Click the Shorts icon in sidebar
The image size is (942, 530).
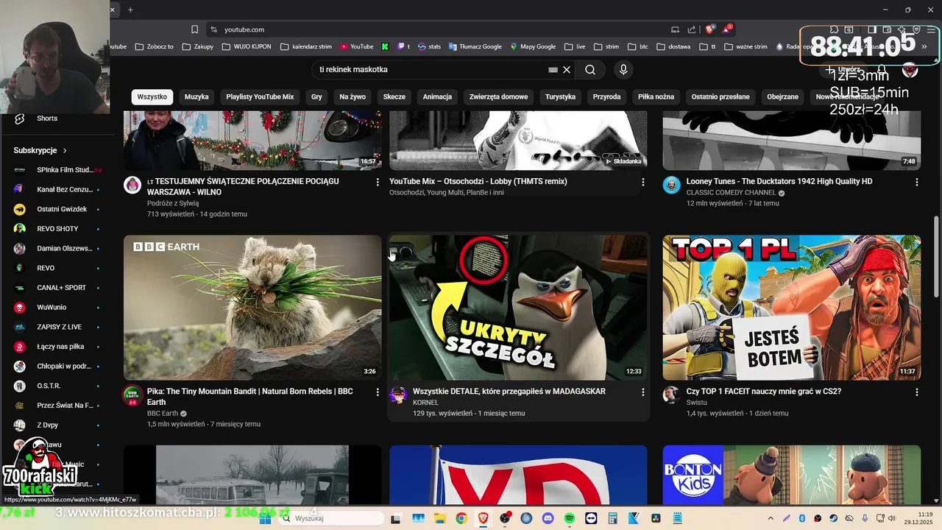20,119
